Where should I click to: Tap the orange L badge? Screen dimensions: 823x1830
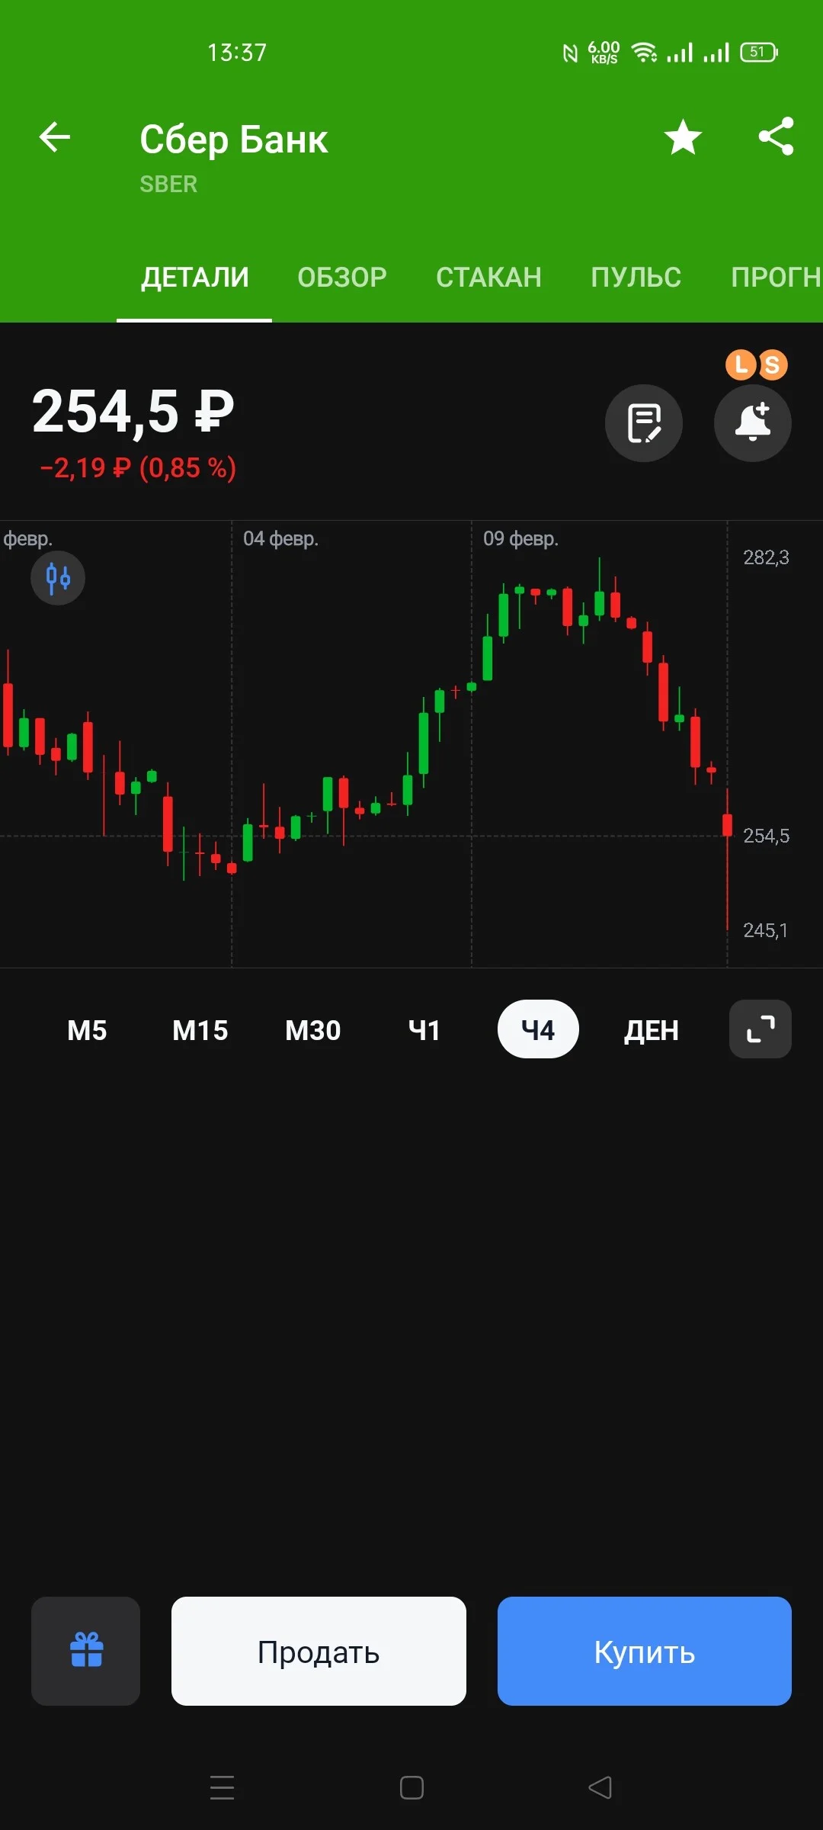coord(739,364)
